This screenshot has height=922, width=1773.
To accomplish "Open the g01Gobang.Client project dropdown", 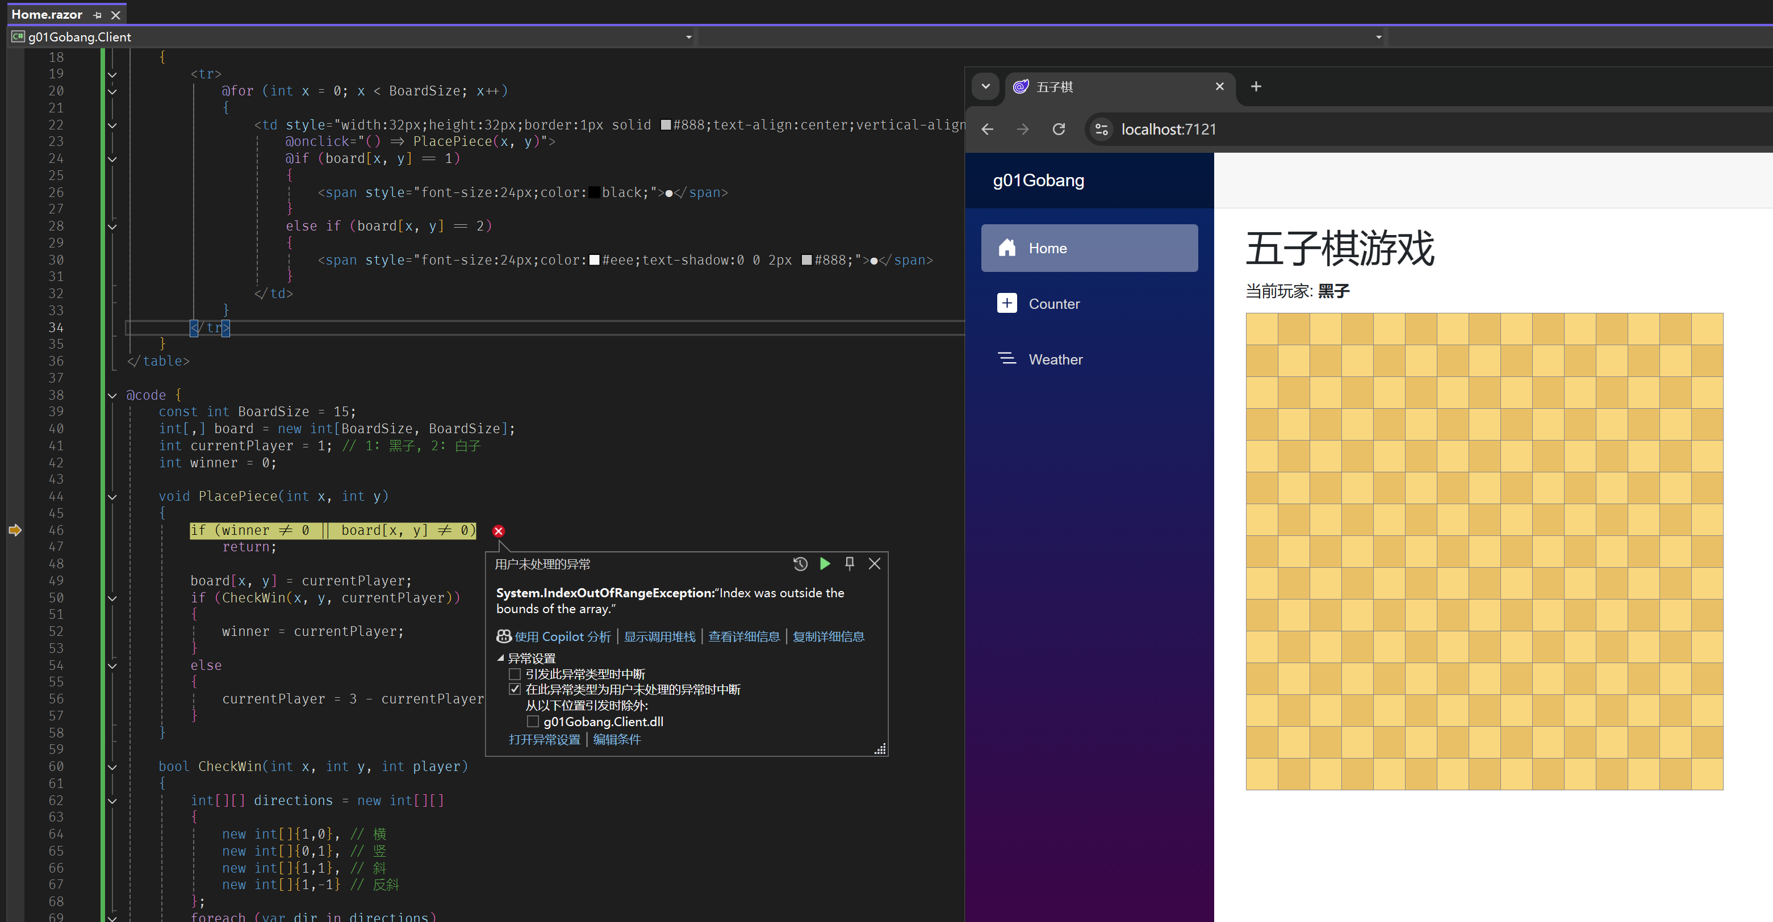I will pyautogui.click(x=688, y=36).
